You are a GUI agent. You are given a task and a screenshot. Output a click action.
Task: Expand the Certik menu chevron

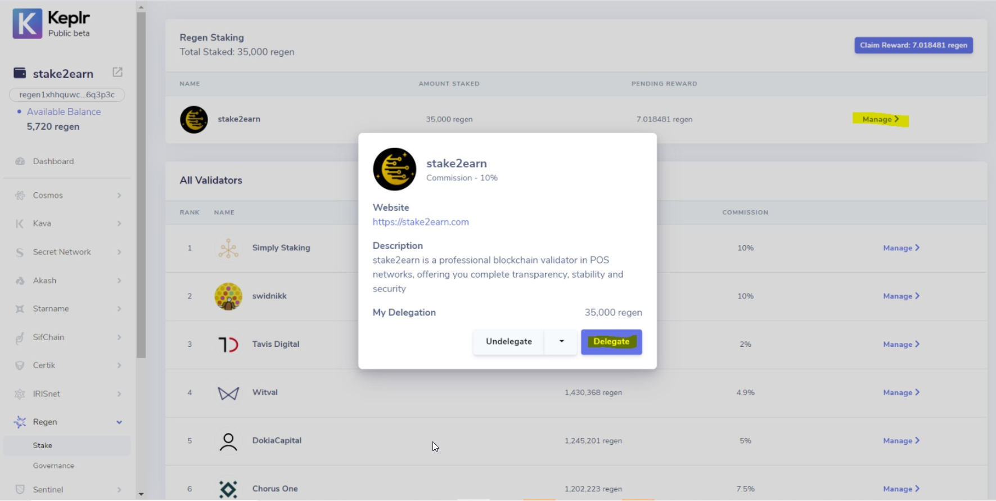tap(119, 365)
